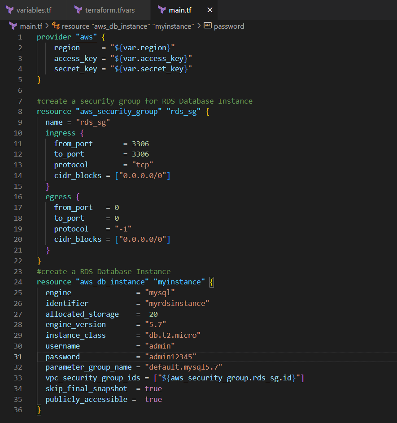The height and width of the screenshot is (423, 397).
Task: Click the name "rds_sg" value on line 9
Action: point(93,122)
